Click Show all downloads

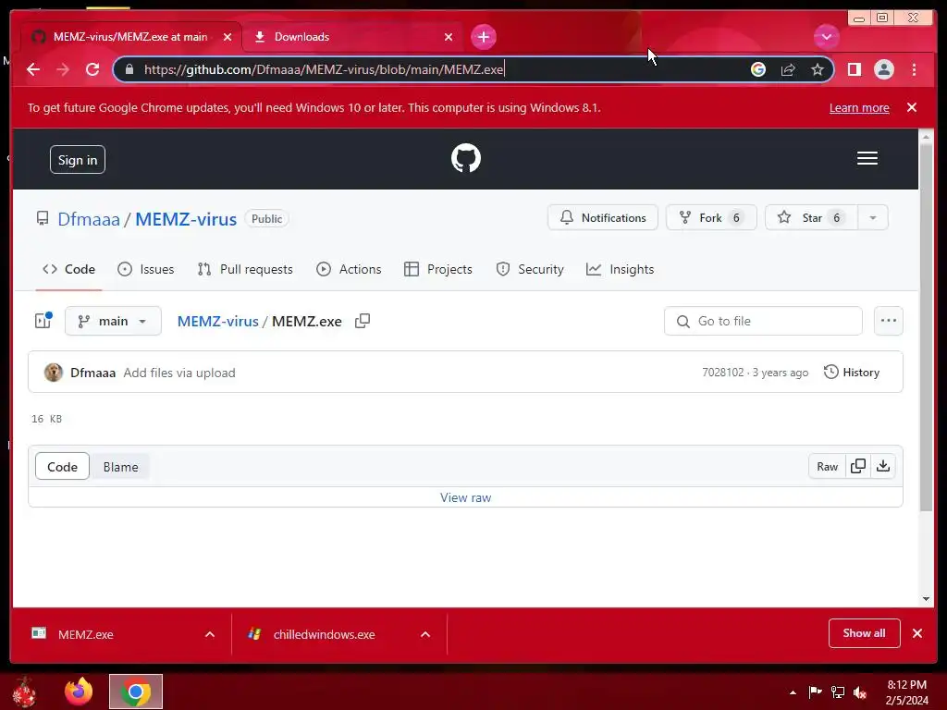865,632
